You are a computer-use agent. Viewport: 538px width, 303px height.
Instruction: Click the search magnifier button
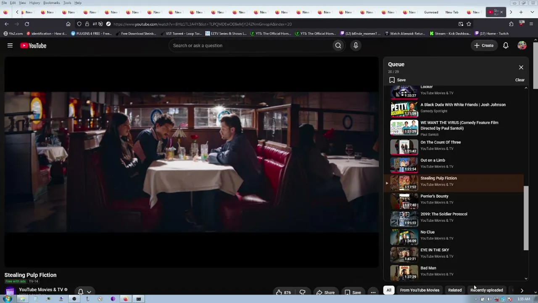click(x=338, y=45)
